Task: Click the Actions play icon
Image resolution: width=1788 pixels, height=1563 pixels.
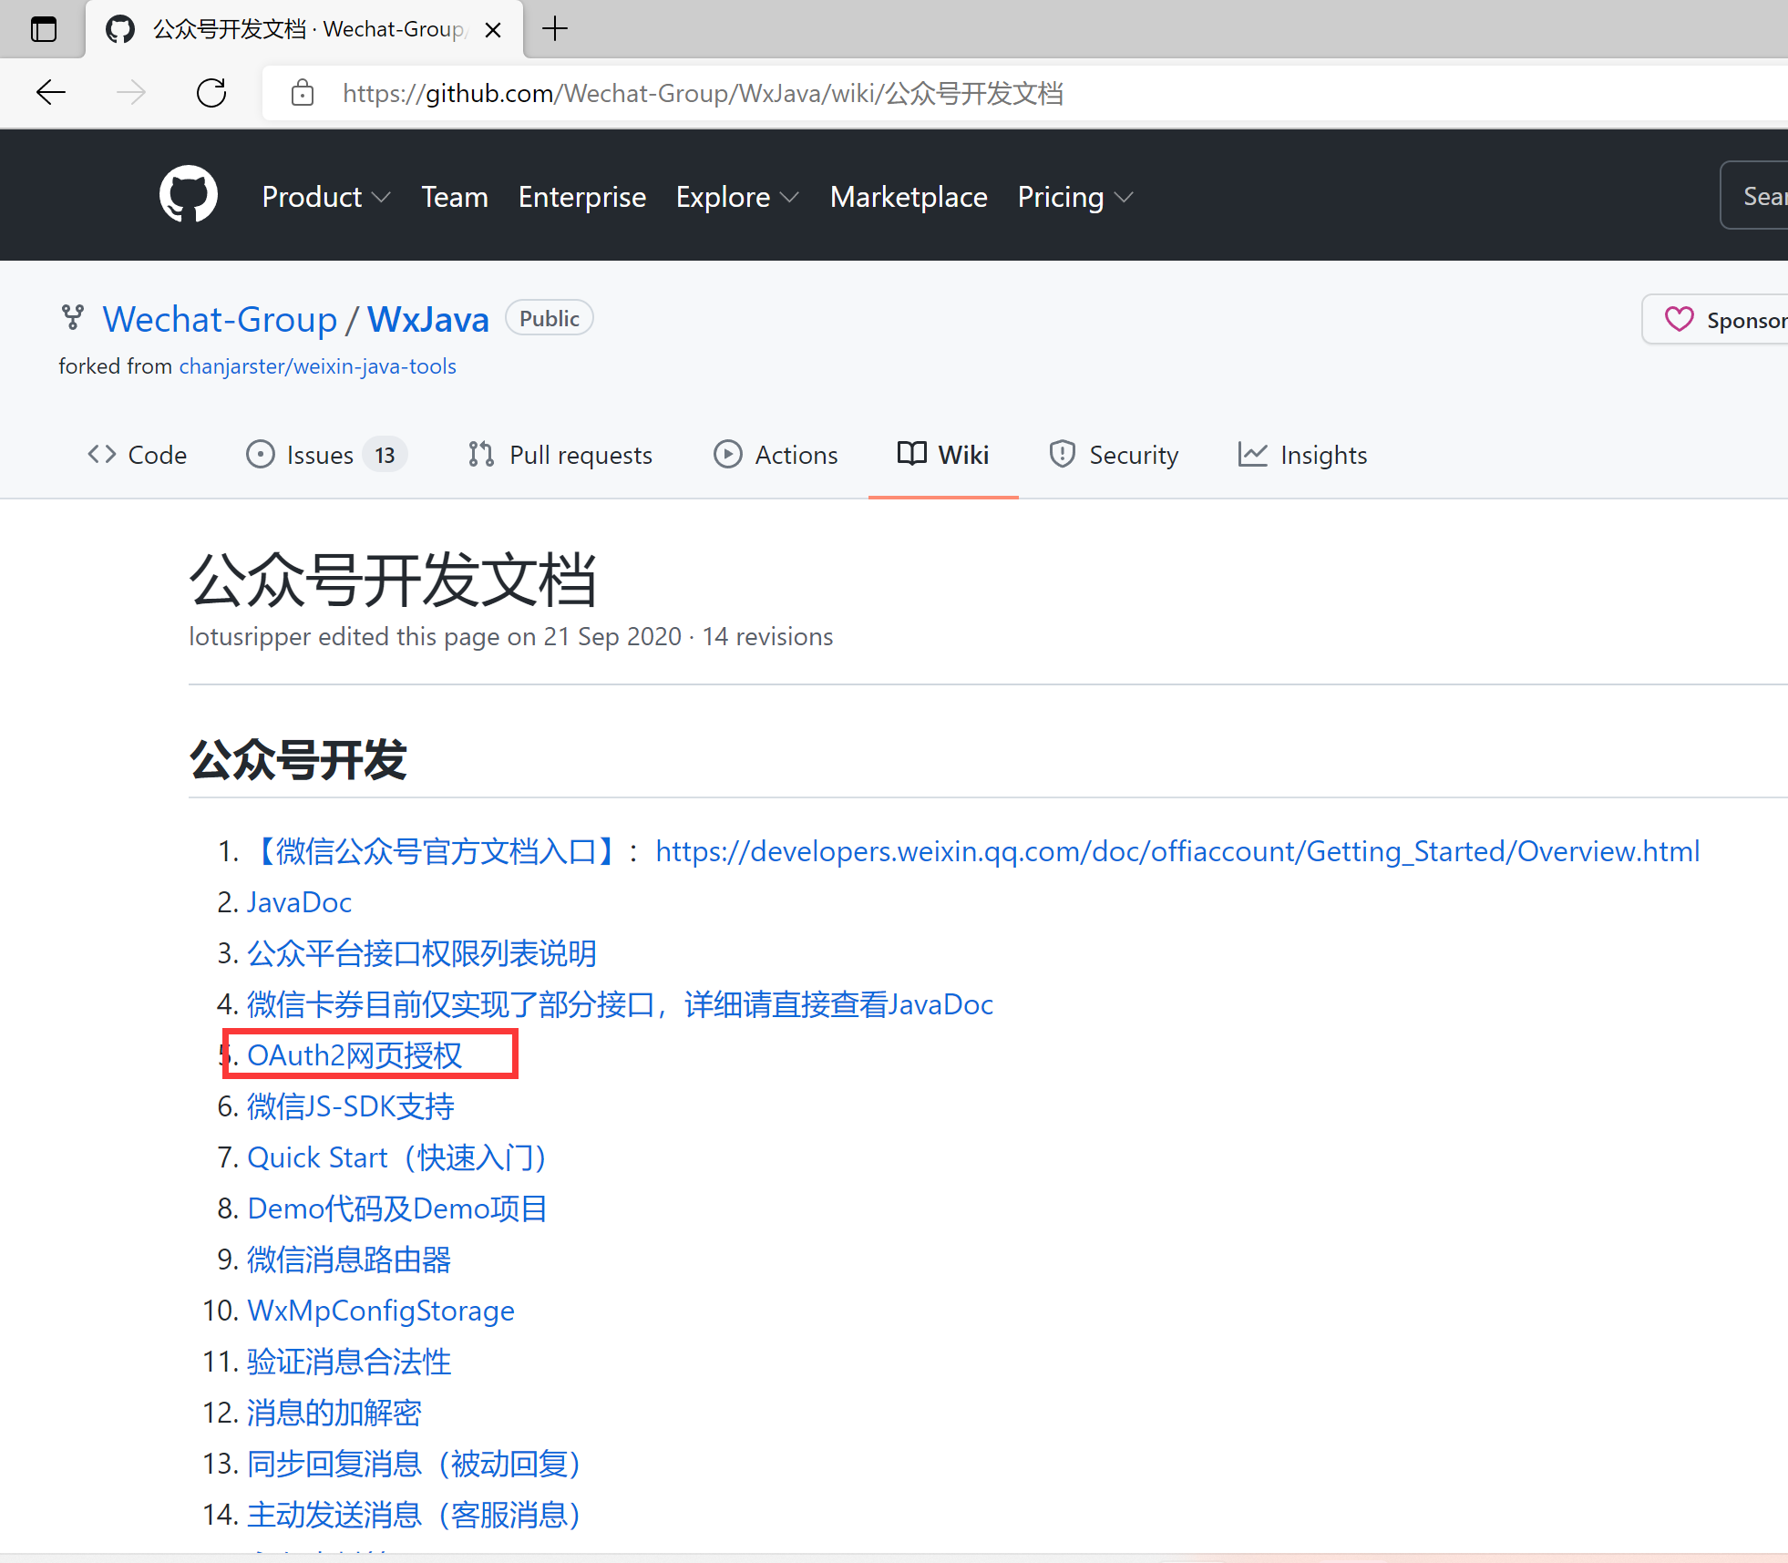Action: [x=727, y=454]
